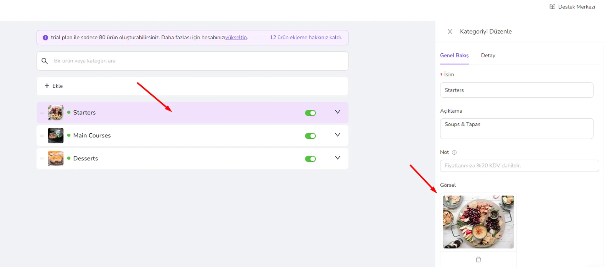The height and width of the screenshot is (267, 604).
Task: Expand the Main Courses category
Action: click(x=338, y=135)
